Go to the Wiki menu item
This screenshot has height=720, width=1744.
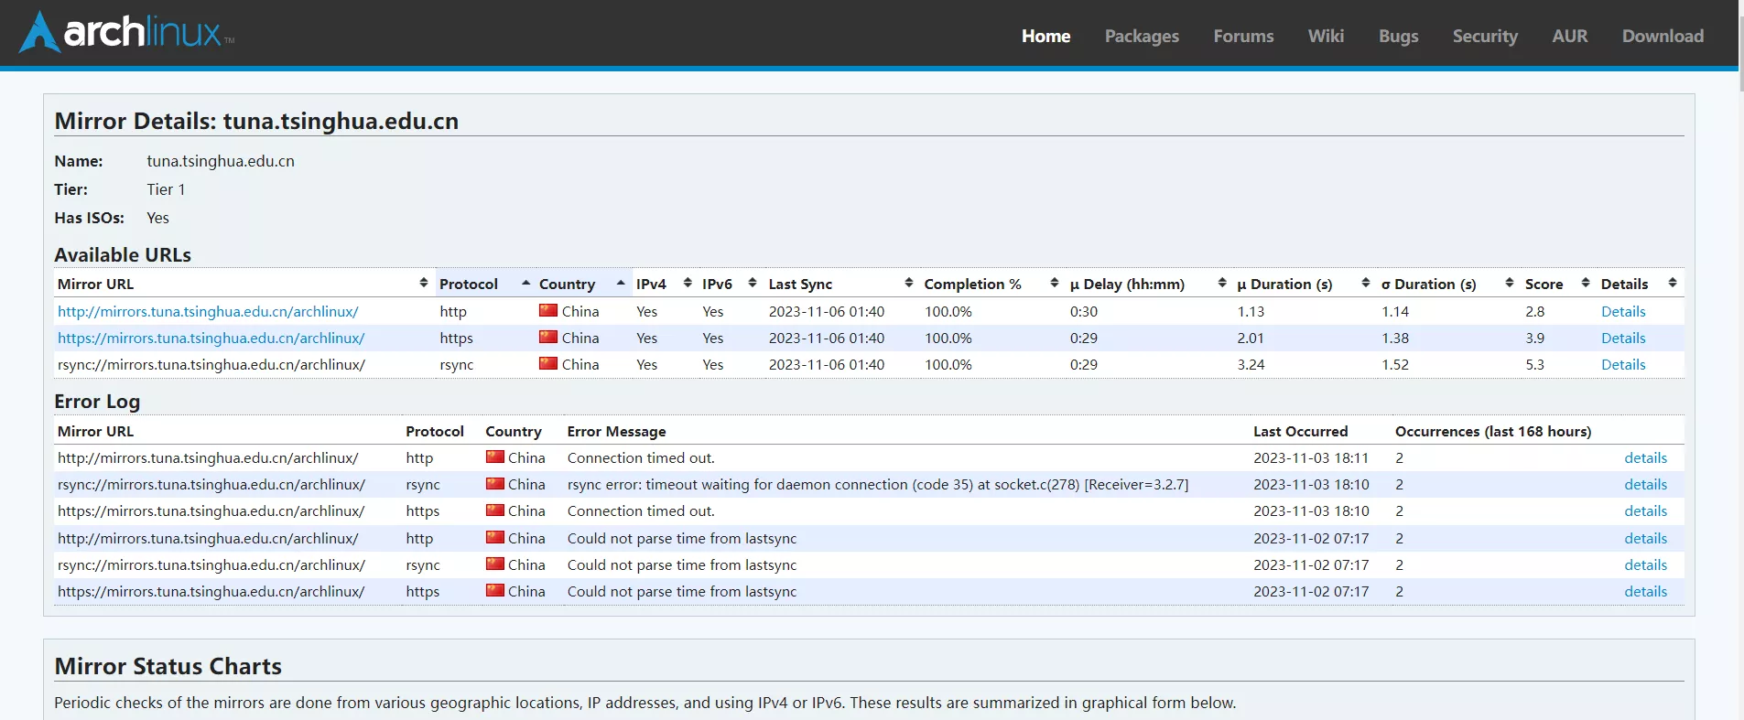1326,37
